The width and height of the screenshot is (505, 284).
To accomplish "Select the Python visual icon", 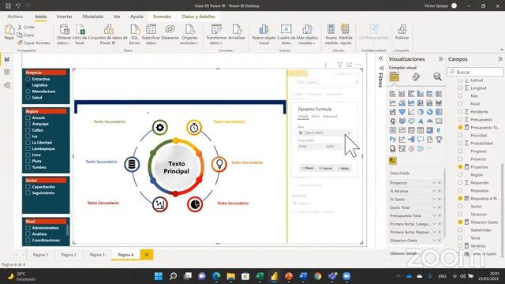I will pyautogui.click(x=393, y=140).
